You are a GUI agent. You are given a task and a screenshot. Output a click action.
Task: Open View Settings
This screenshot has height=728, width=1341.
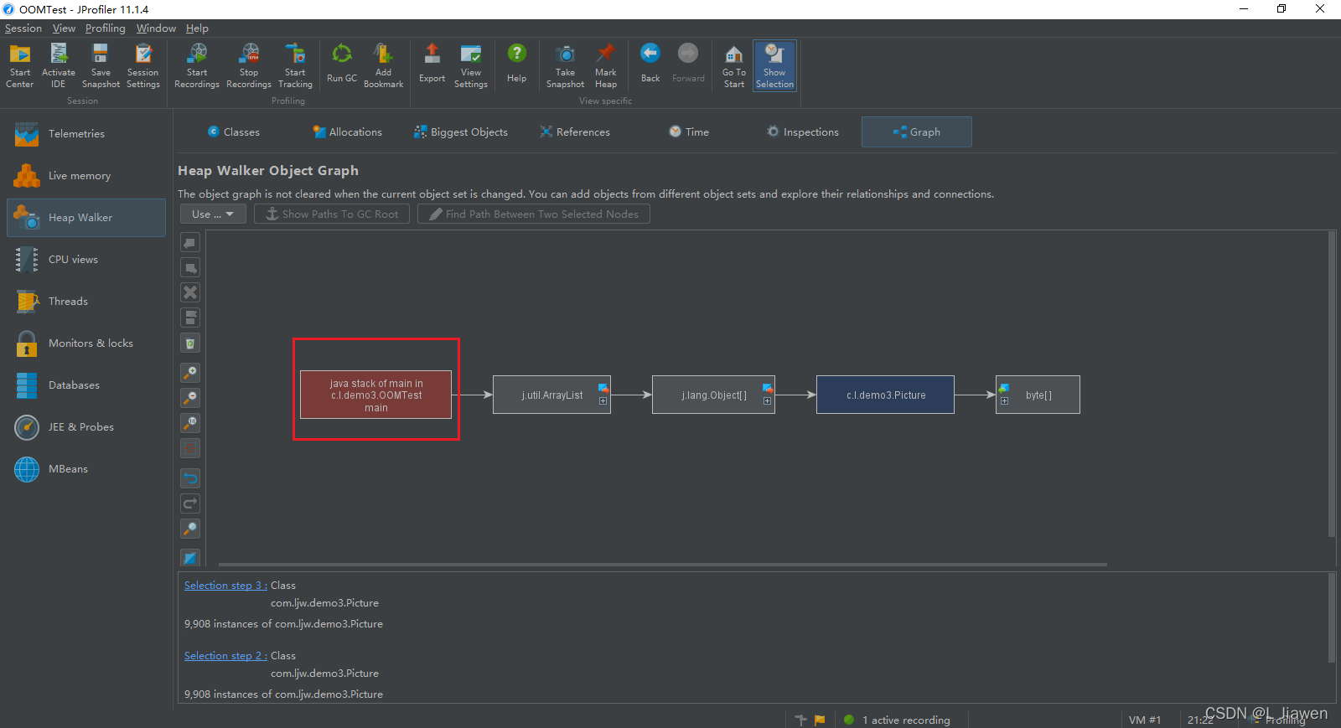click(471, 65)
